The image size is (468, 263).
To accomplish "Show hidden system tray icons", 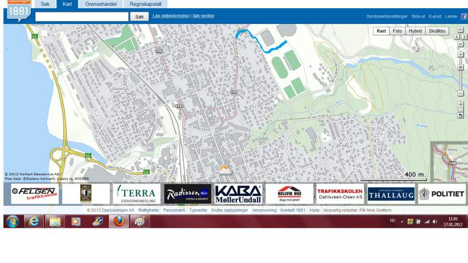I will pyautogui.click(x=402, y=222).
